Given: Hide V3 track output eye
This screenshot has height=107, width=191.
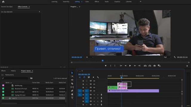Looking at the screenshot, I should coord(94,84).
